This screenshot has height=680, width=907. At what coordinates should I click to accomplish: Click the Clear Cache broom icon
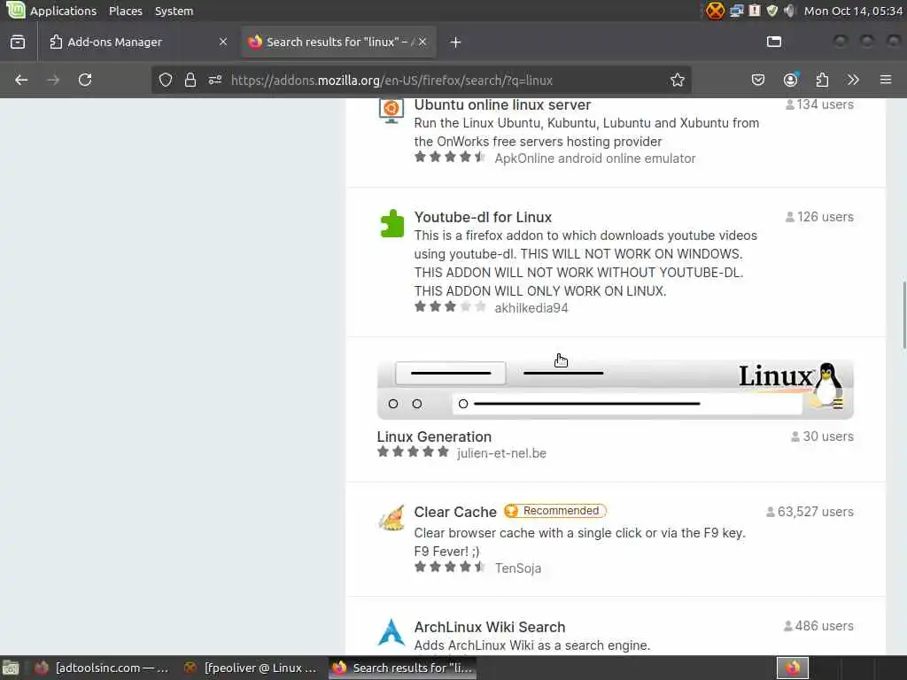(391, 517)
